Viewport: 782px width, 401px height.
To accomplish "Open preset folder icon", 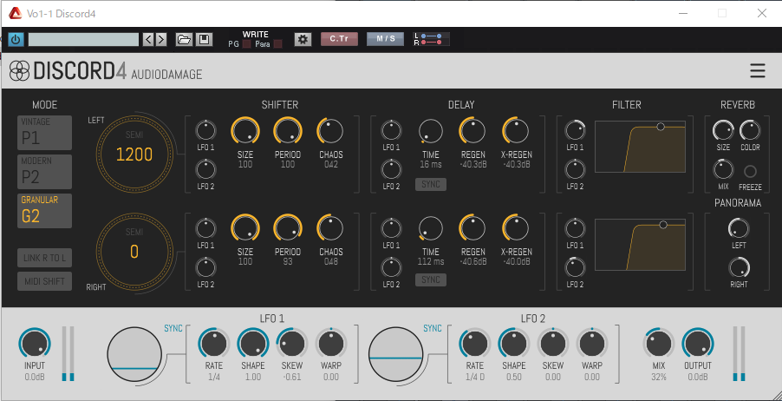I will (x=184, y=39).
